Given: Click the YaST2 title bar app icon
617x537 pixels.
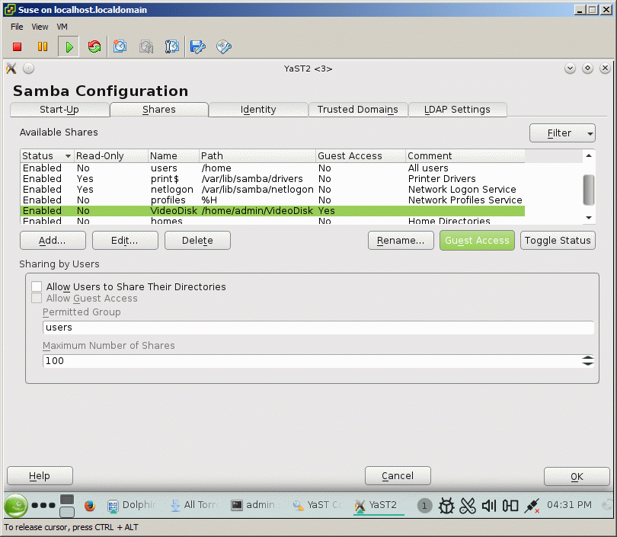Looking at the screenshot, I should [x=11, y=69].
